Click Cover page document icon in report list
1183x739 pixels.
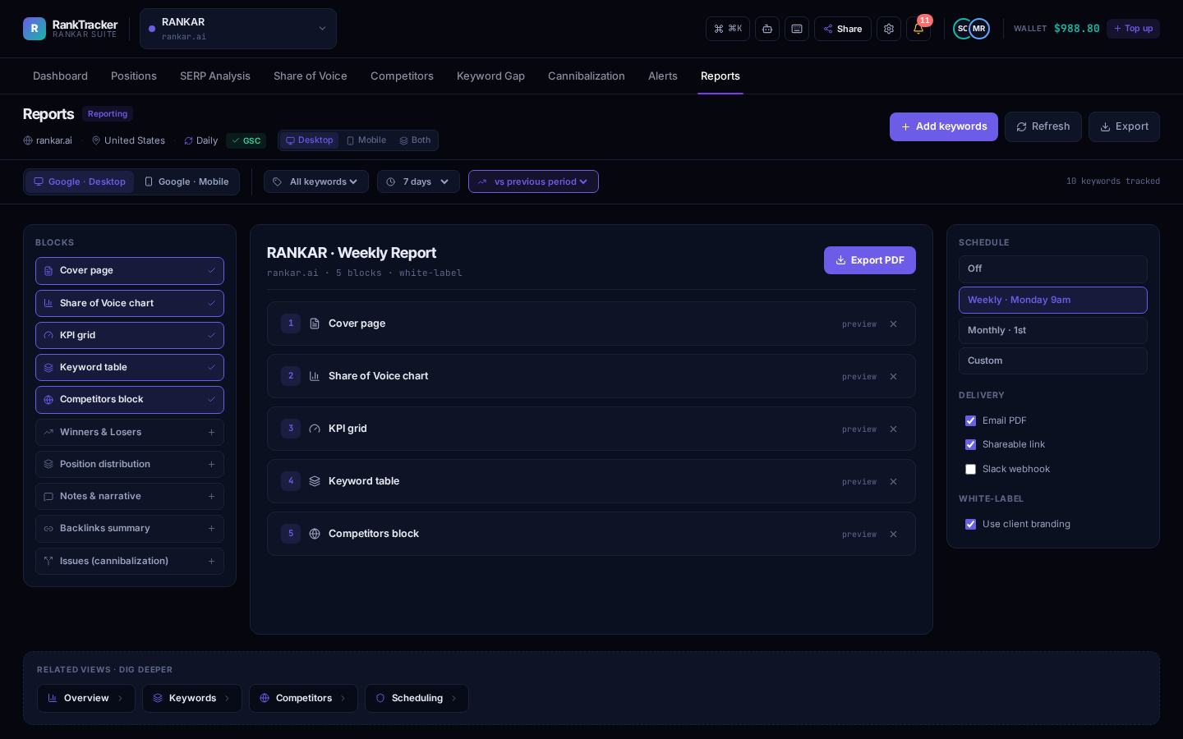click(315, 324)
